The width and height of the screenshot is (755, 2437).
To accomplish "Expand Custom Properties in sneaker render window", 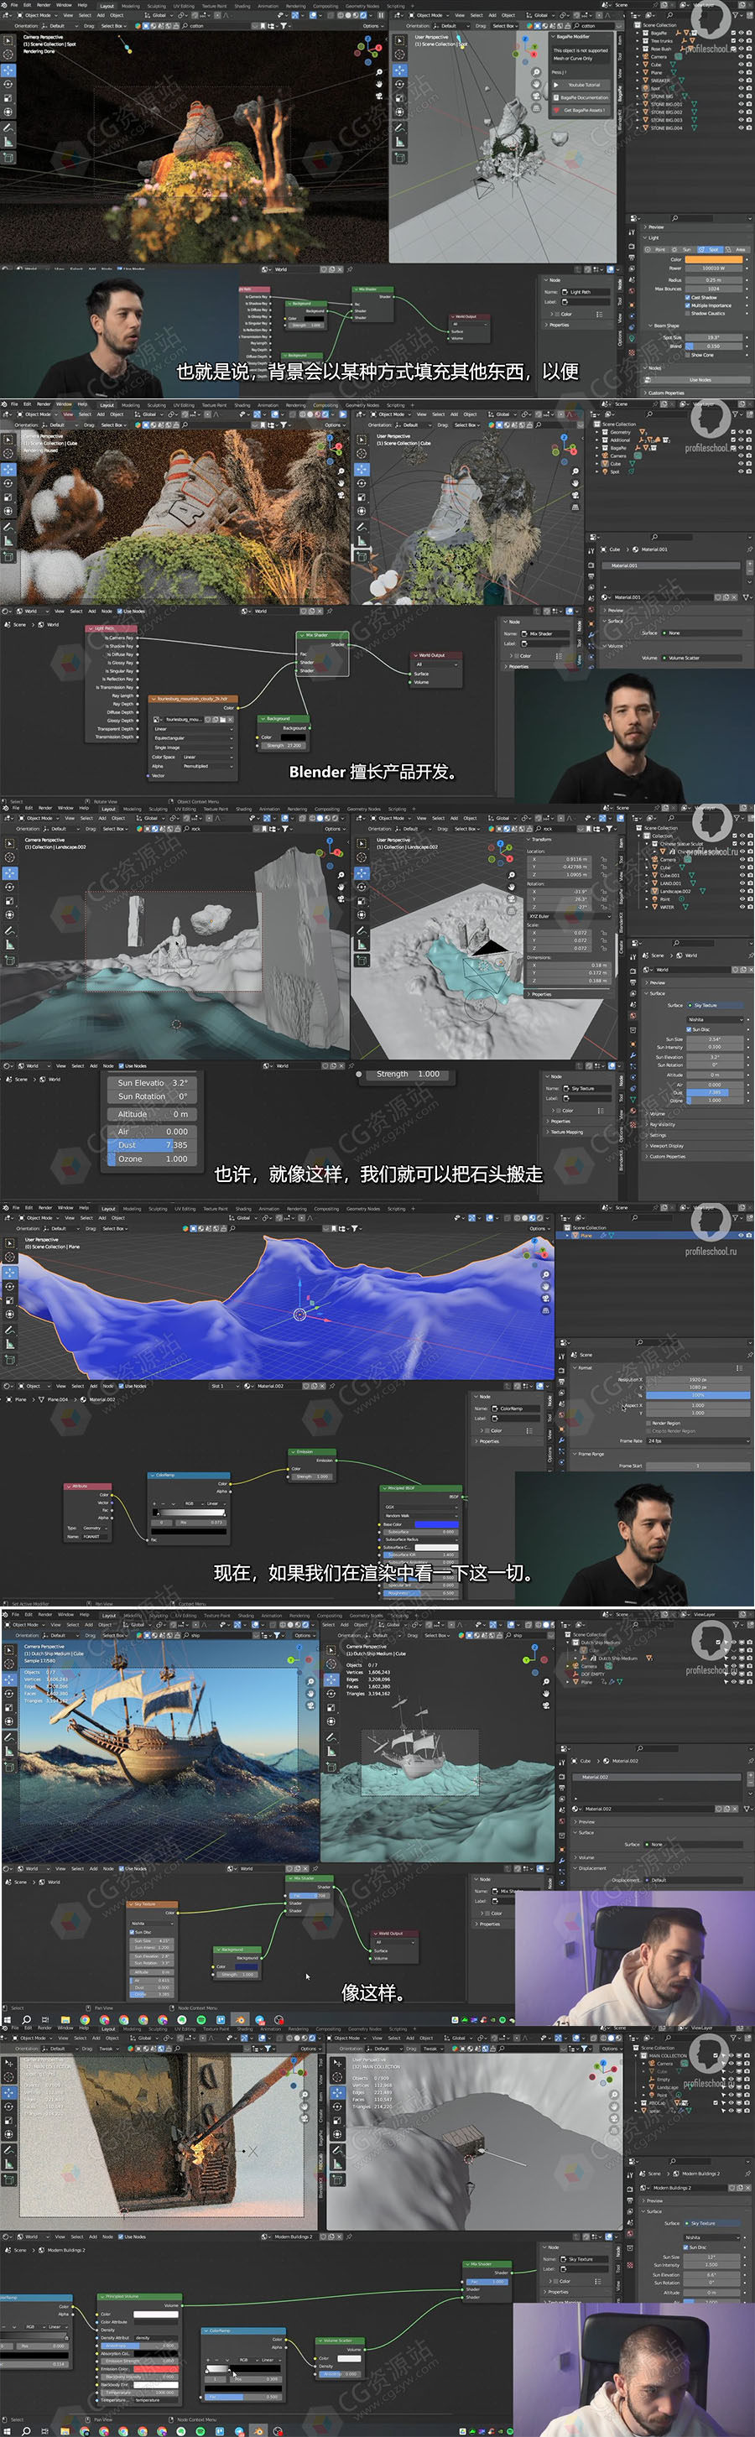I will [x=666, y=393].
